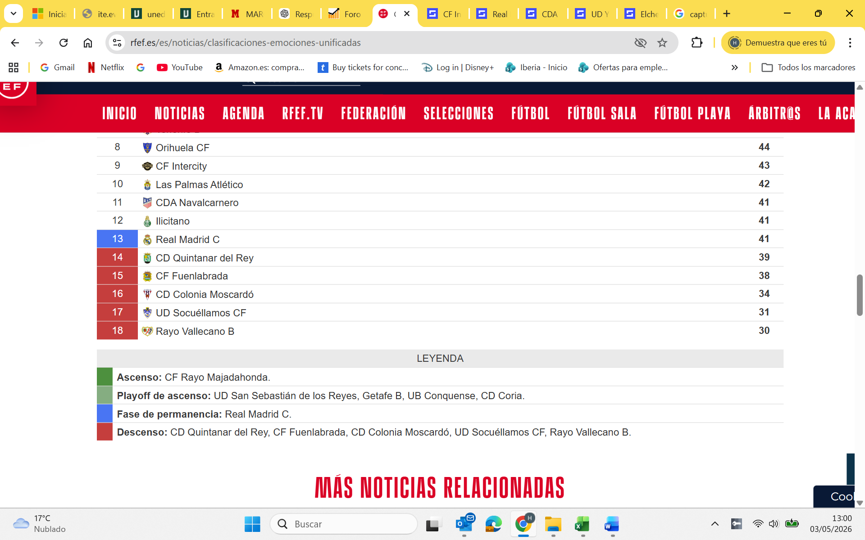Switch to the Elche tab
The width and height of the screenshot is (865, 540).
click(x=642, y=14)
